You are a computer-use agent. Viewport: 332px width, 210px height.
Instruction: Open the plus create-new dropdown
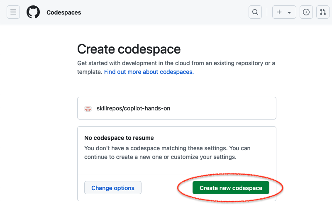coord(284,12)
